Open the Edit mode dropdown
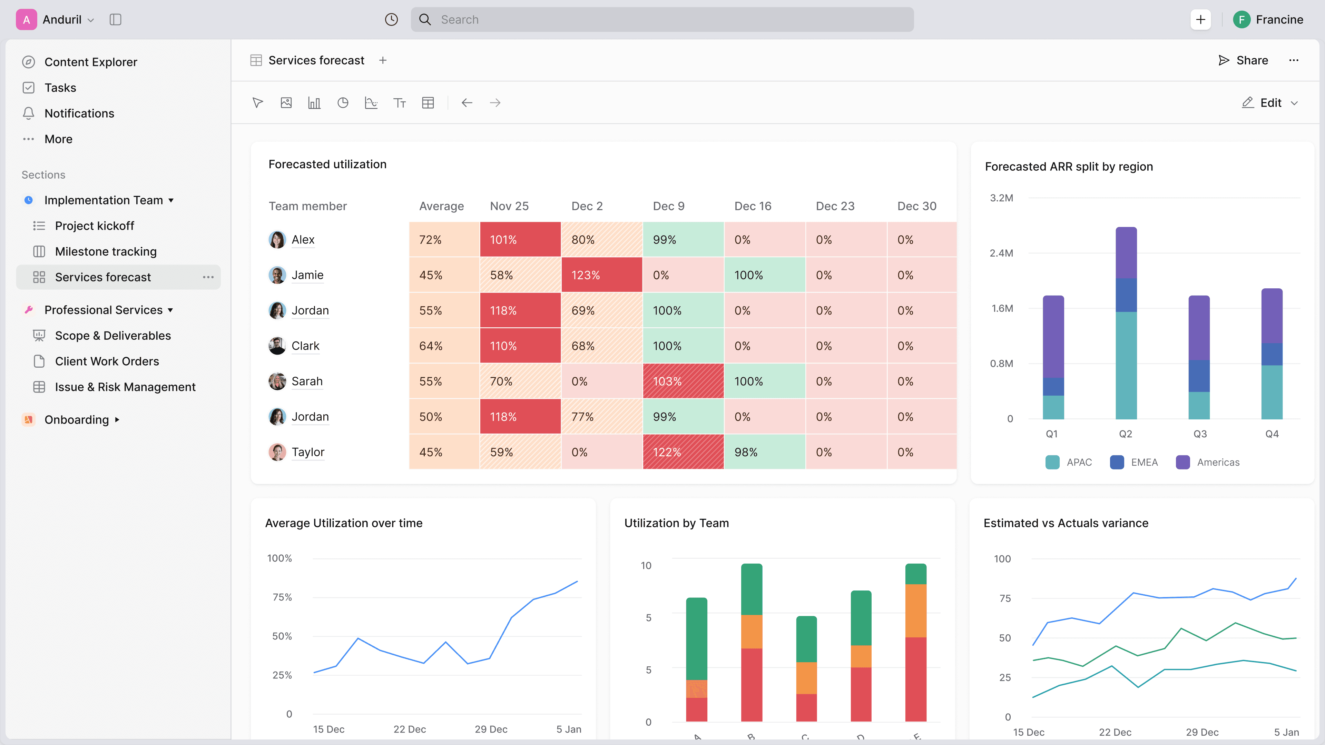Screen dimensions: 1325x745 click(x=1295, y=103)
